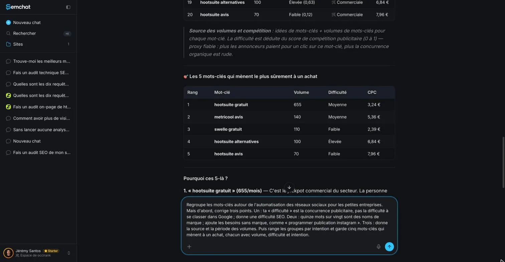
Task: Click green icon of second 'Quelles sont les dix requêt...' chat
Action: click(x=8, y=95)
